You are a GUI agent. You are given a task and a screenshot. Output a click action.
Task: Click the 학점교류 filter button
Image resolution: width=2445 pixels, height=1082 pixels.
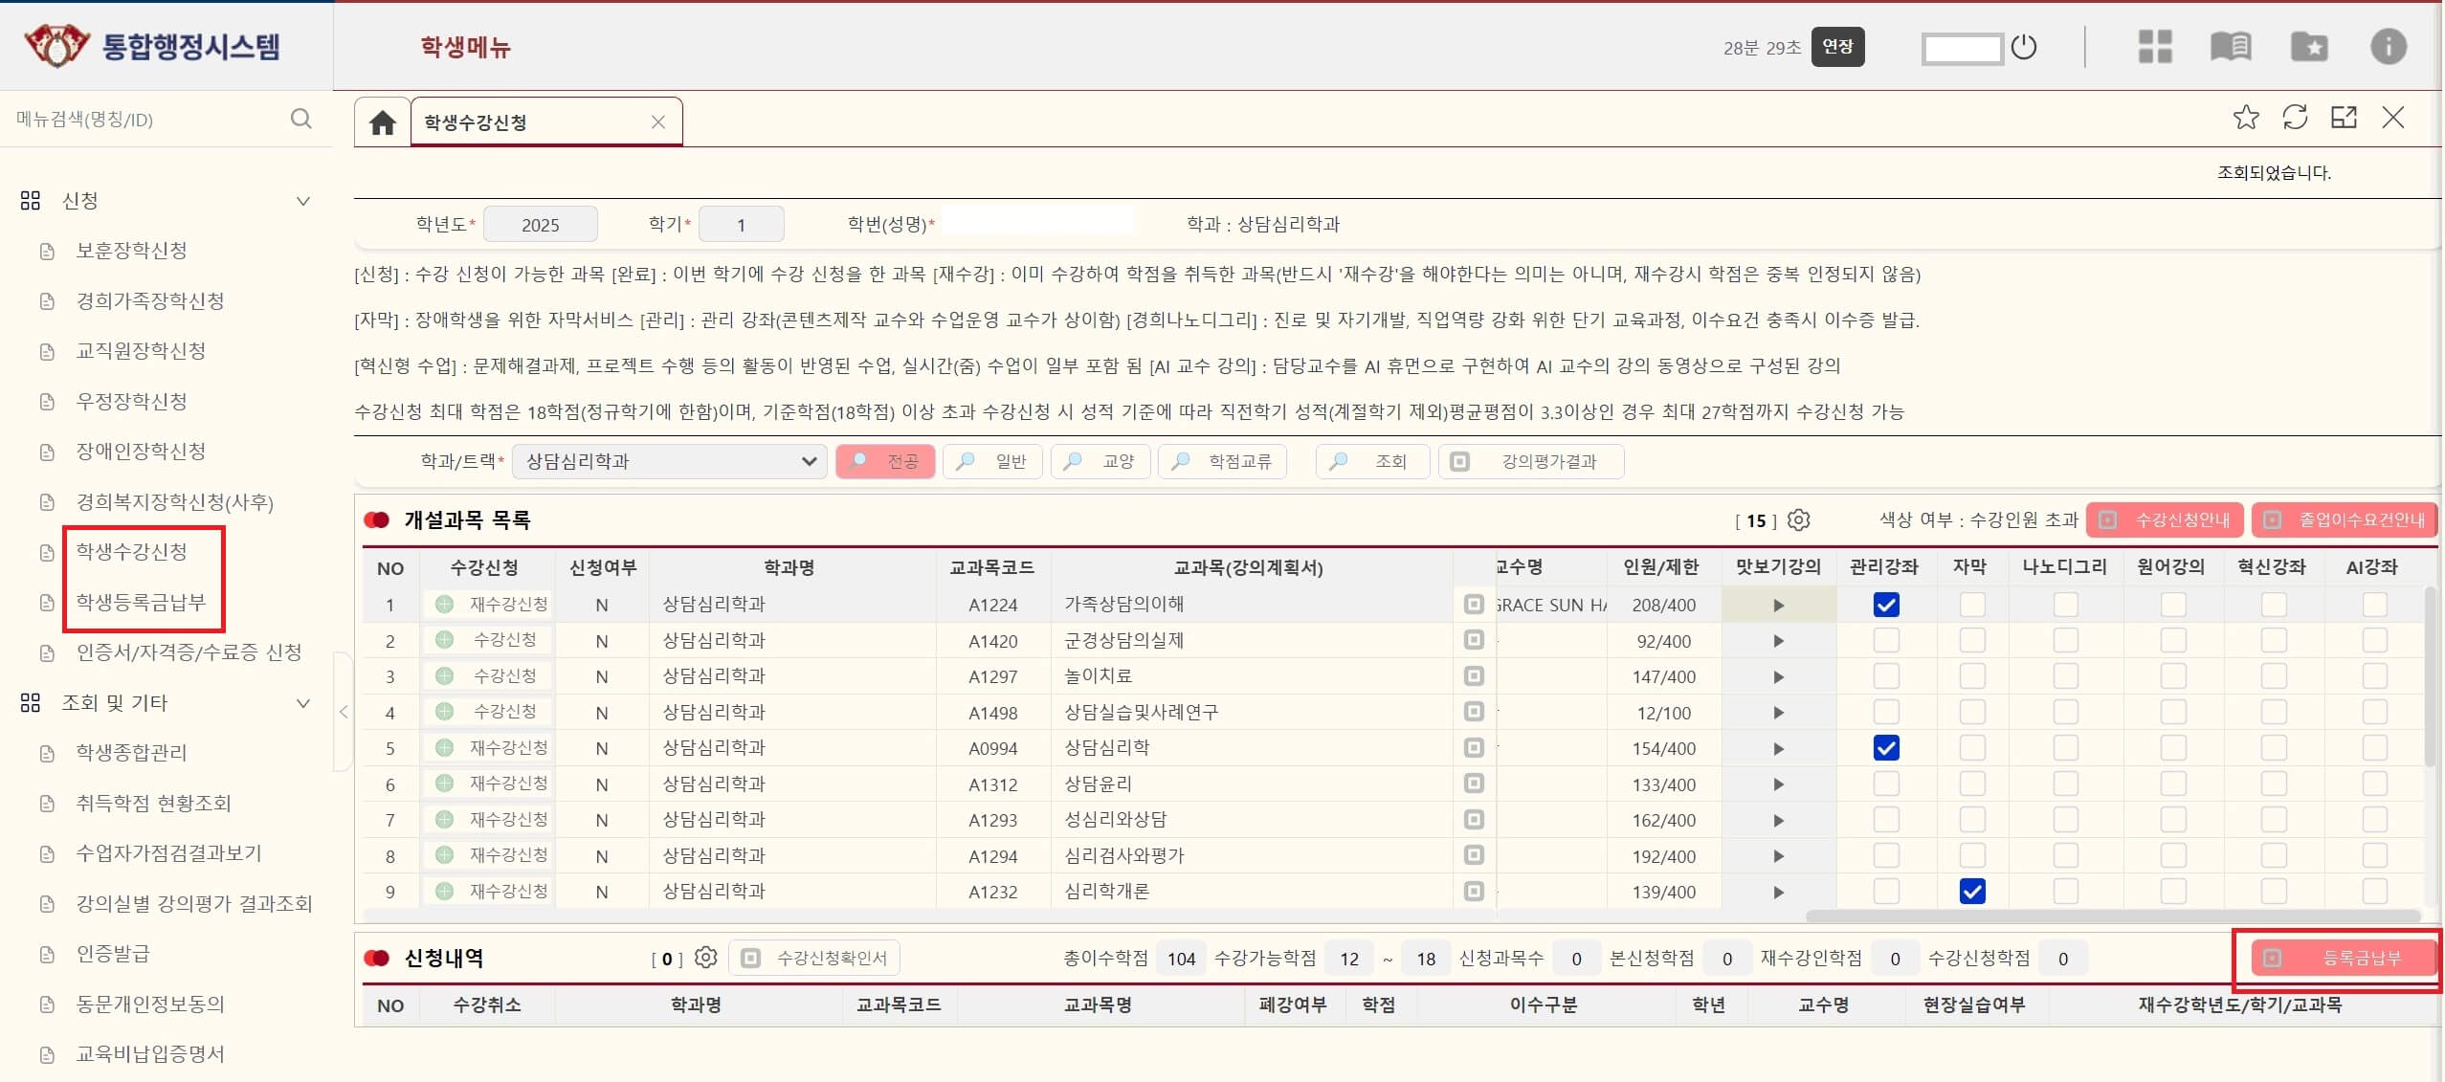[1222, 461]
